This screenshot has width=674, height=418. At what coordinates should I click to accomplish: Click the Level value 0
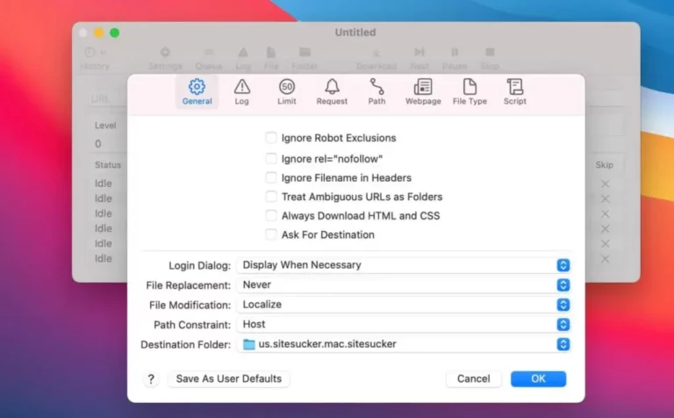[98, 144]
